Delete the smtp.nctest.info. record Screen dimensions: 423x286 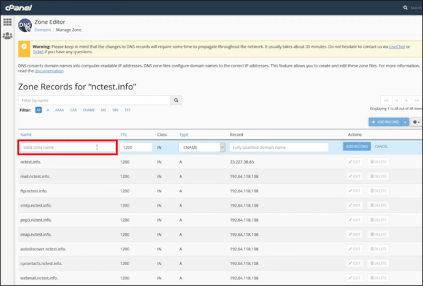[x=378, y=205]
